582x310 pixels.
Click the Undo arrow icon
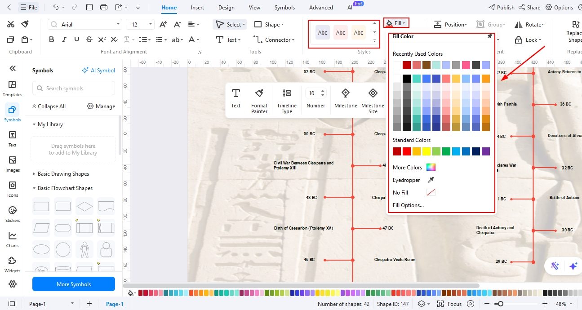point(55,7)
